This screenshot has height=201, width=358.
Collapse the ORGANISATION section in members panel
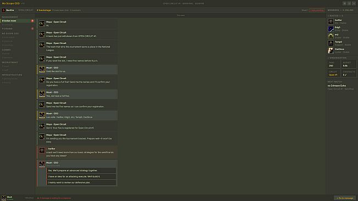coord(337,58)
